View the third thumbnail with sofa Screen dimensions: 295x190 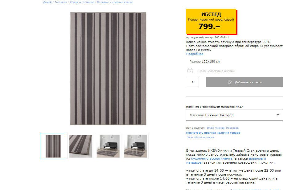coord(108,146)
